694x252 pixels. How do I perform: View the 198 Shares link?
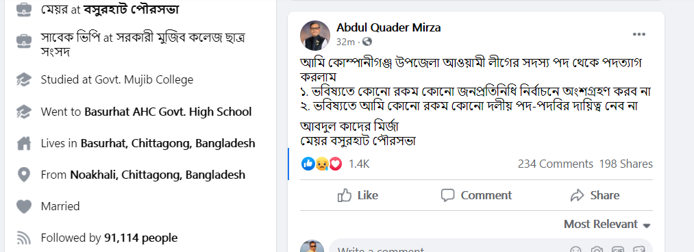[x=626, y=164]
